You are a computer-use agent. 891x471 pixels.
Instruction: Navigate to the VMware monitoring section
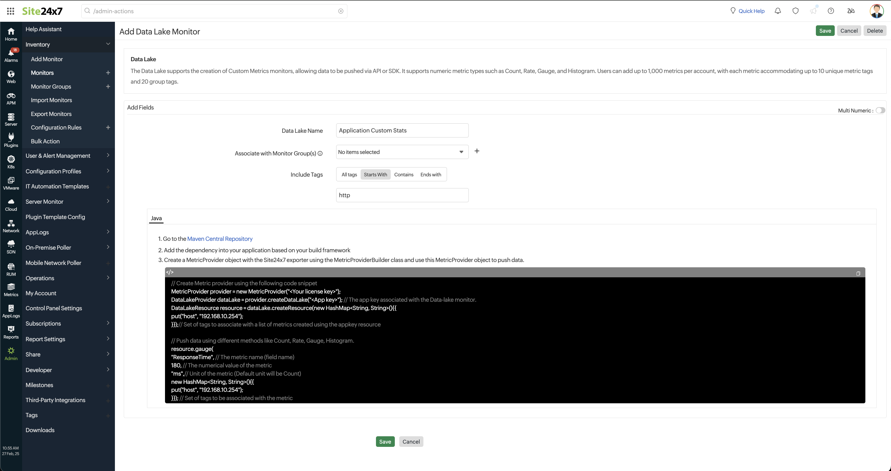[11, 183]
